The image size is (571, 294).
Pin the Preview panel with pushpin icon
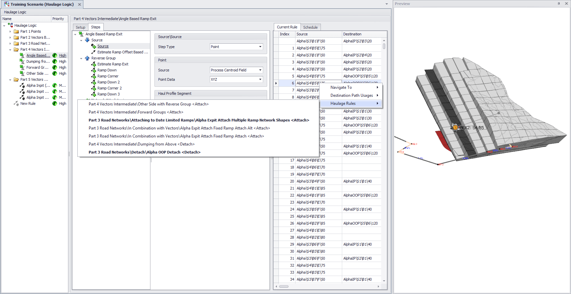click(559, 4)
